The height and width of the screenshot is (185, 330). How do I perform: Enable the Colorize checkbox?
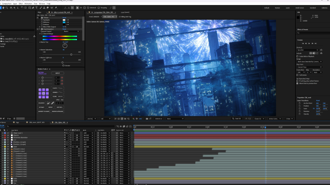click(x=63, y=65)
